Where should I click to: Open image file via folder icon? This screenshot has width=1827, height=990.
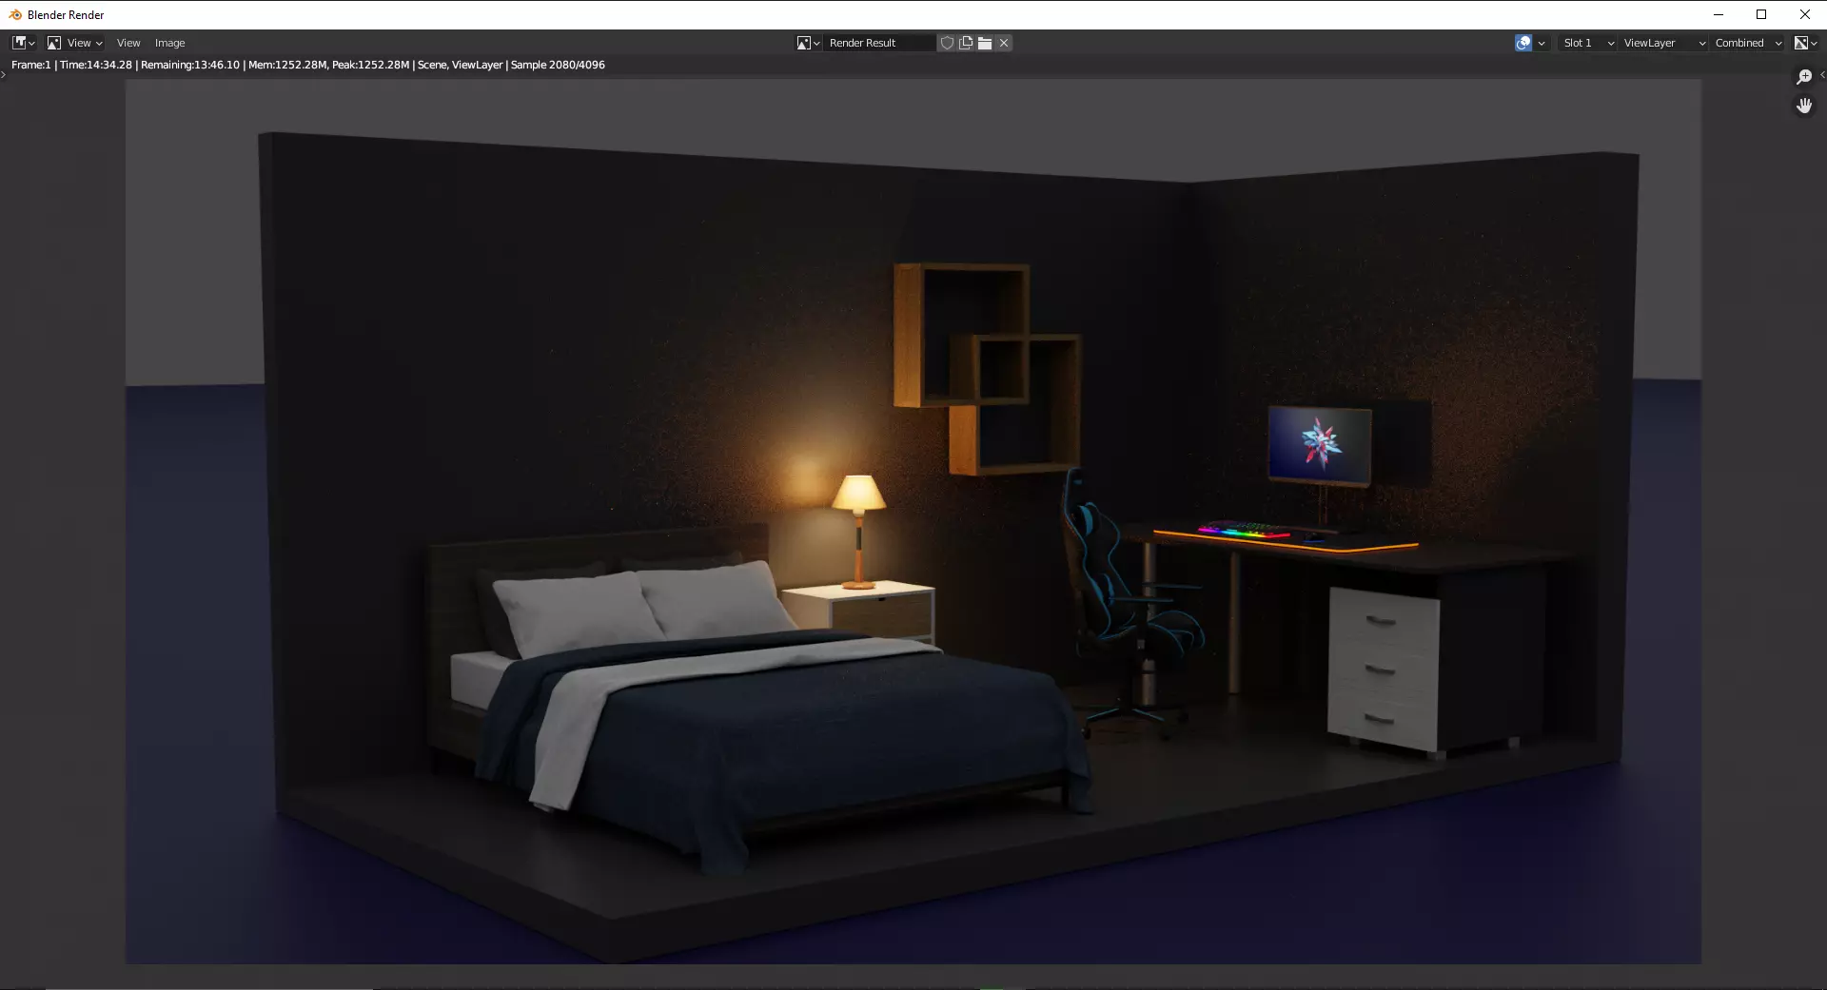tap(985, 43)
